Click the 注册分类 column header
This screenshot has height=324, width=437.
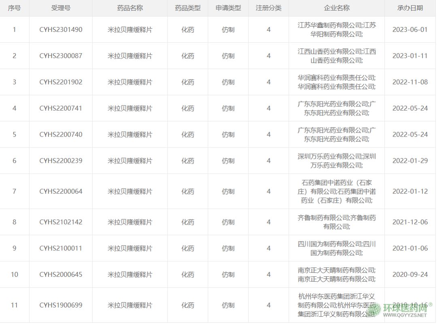pyautogui.click(x=269, y=8)
